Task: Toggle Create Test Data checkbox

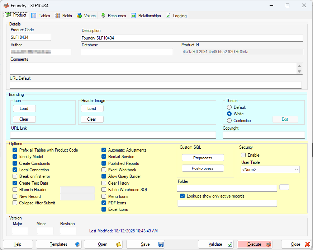Action: point(15,183)
